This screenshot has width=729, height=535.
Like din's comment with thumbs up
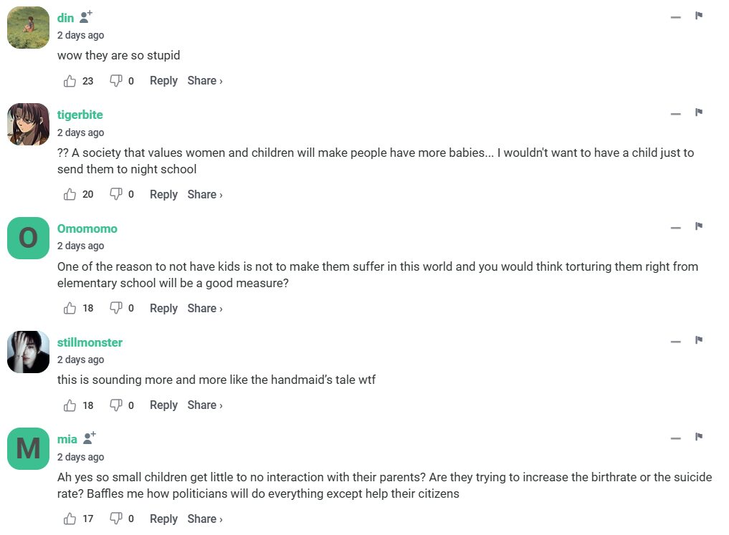coord(70,81)
